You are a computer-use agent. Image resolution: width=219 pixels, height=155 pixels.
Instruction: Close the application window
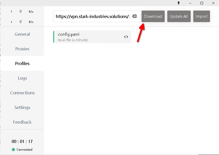213,3
